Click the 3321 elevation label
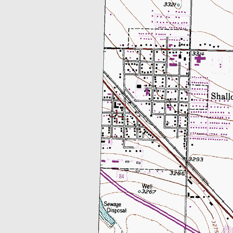This screenshot has height=233, width=233. pos(170,5)
